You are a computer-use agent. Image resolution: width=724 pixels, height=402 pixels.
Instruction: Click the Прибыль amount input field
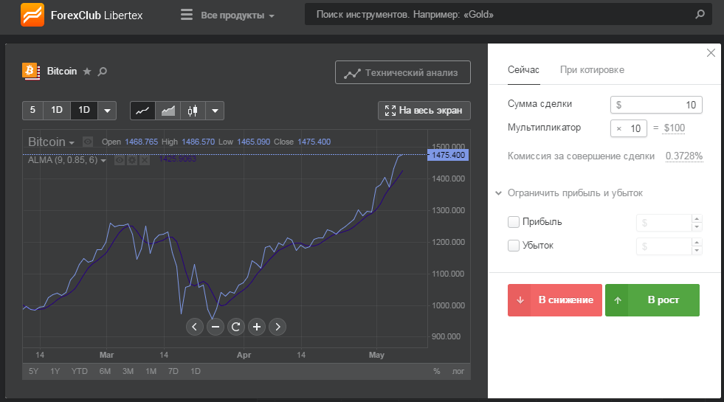click(664, 223)
